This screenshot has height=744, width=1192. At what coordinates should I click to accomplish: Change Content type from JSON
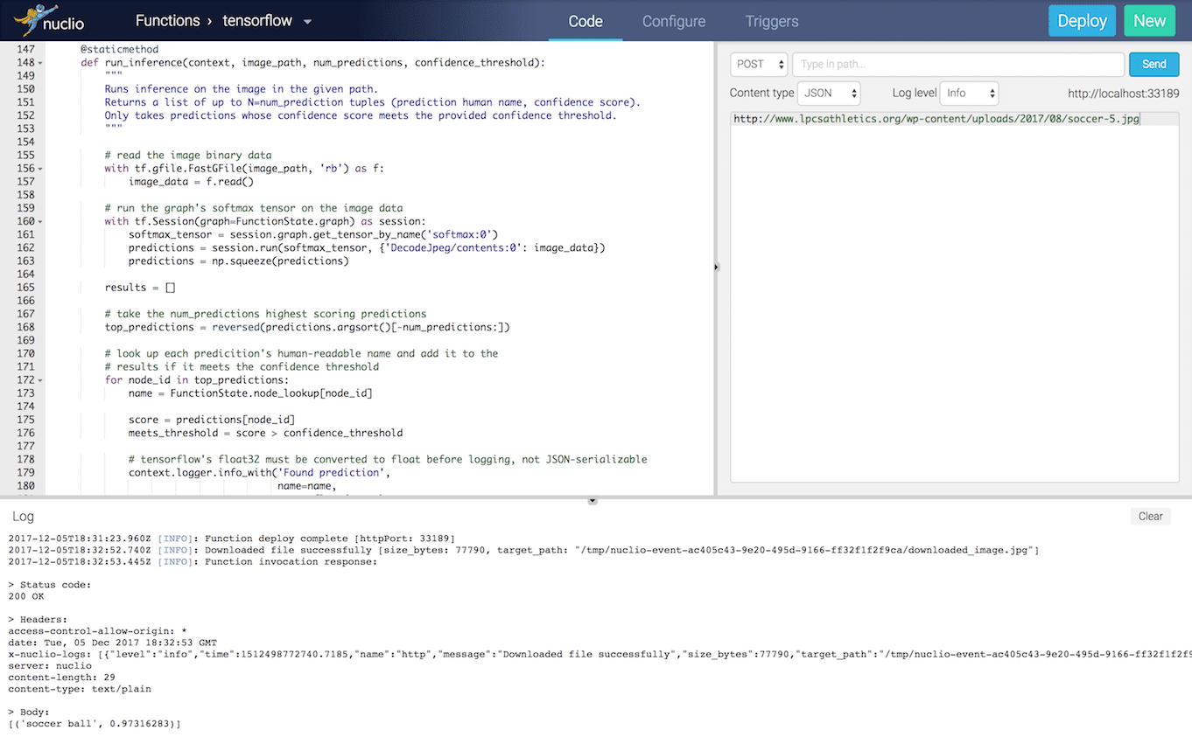(x=828, y=93)
